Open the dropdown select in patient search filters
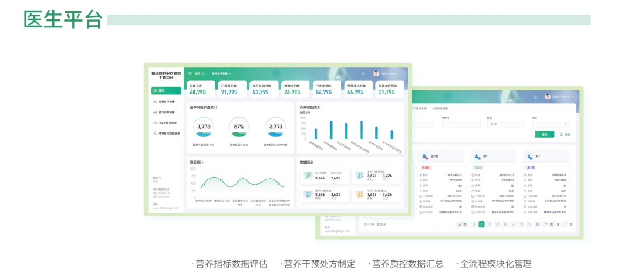The width and height of the screenshot is (621, 280). 551,124
